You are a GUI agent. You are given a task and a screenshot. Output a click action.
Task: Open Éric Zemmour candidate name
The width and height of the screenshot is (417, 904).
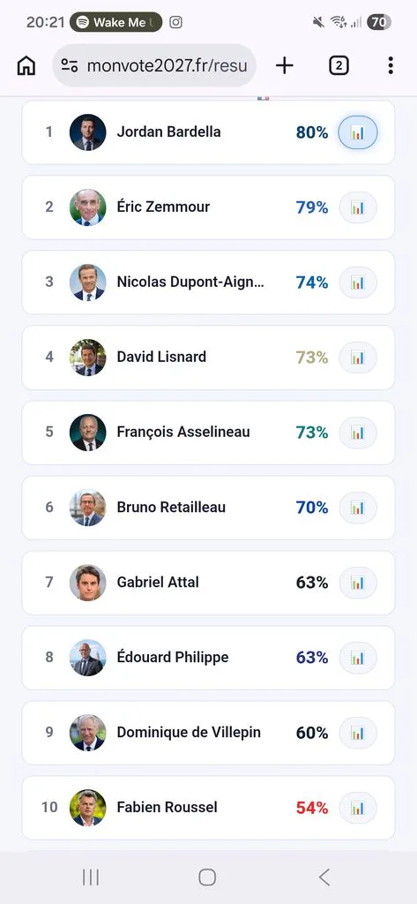[163, 207]
